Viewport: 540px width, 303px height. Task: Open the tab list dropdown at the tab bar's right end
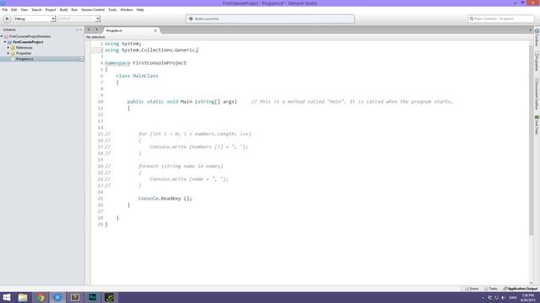click(x=530, y=30)
